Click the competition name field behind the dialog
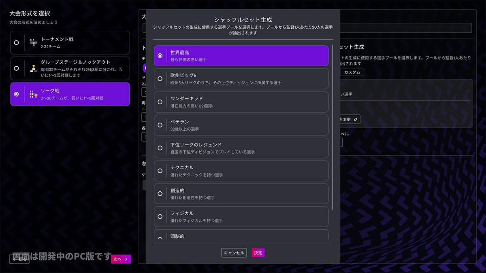 click(406, 28)
